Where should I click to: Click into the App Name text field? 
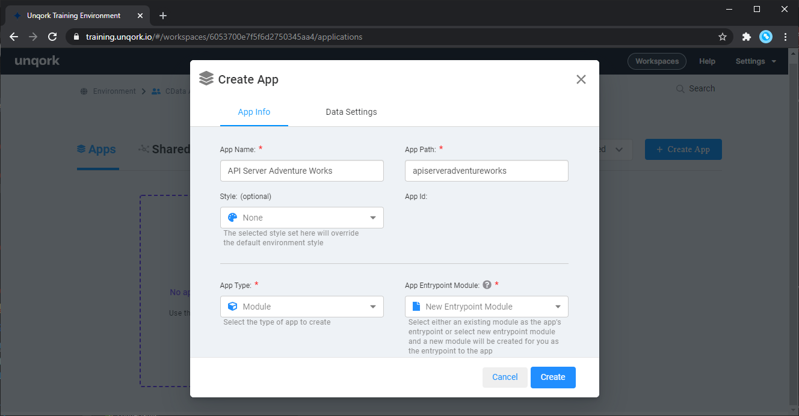pyautogui.click(x=301, y=171)
